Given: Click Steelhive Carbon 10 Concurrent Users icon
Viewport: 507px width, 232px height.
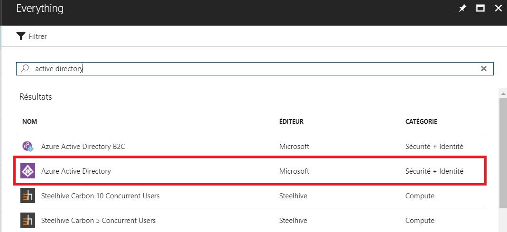Looking at the screenshot, I should pyautogui.click(x=28, y=196).
